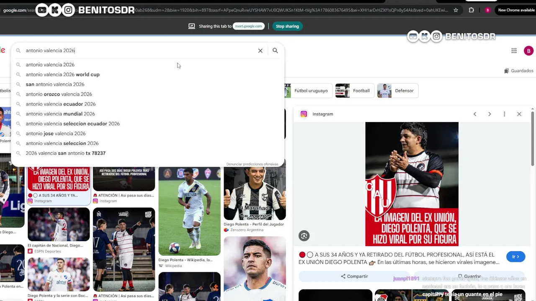Click the Denunciar predicciones ofensivas link
The image size is (536, 301).
point(252,164)
